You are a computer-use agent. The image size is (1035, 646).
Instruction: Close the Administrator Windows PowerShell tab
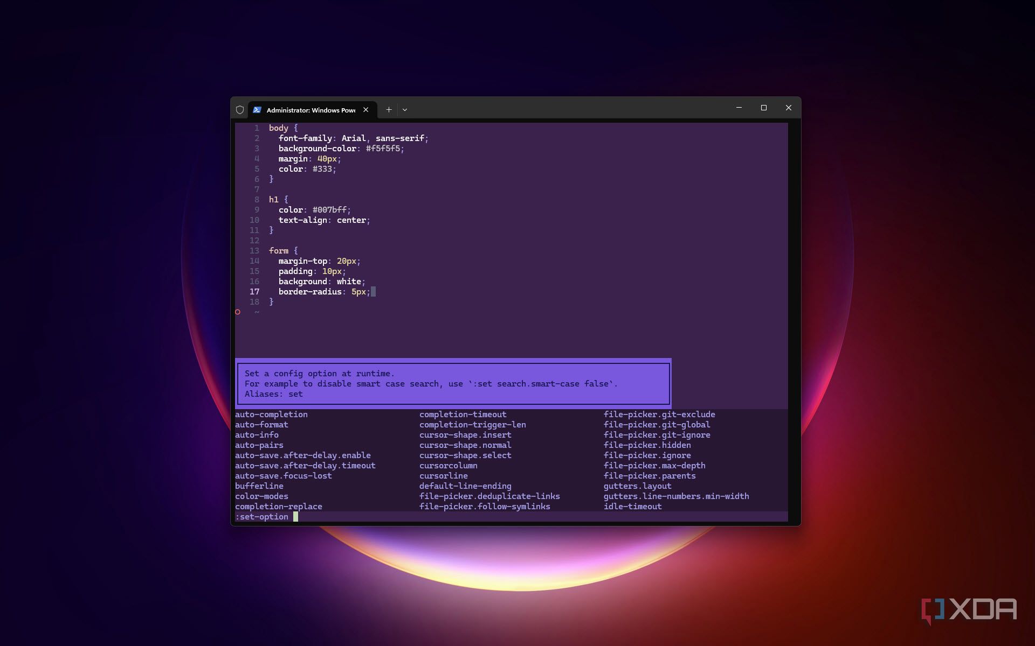[x=366, y=110]
